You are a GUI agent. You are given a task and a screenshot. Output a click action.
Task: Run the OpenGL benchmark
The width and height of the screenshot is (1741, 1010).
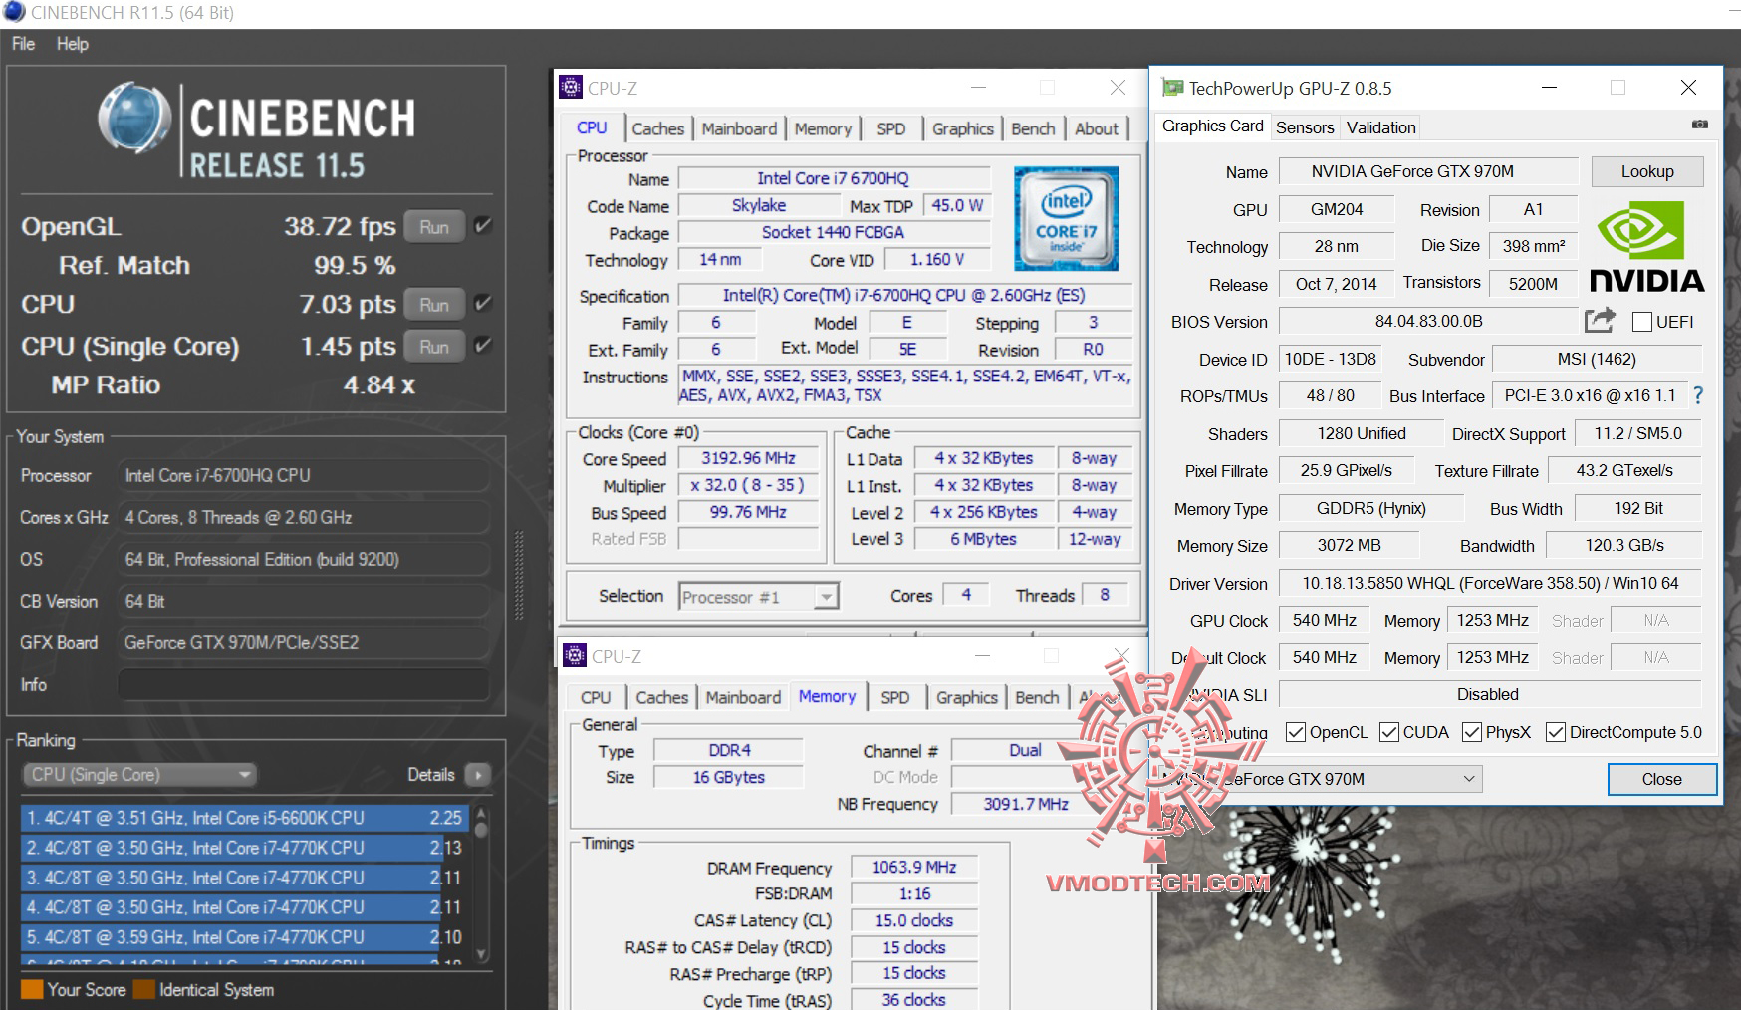(x=434, y=226)
